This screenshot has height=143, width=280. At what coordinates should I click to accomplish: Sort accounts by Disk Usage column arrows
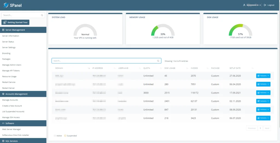(187, 68)
